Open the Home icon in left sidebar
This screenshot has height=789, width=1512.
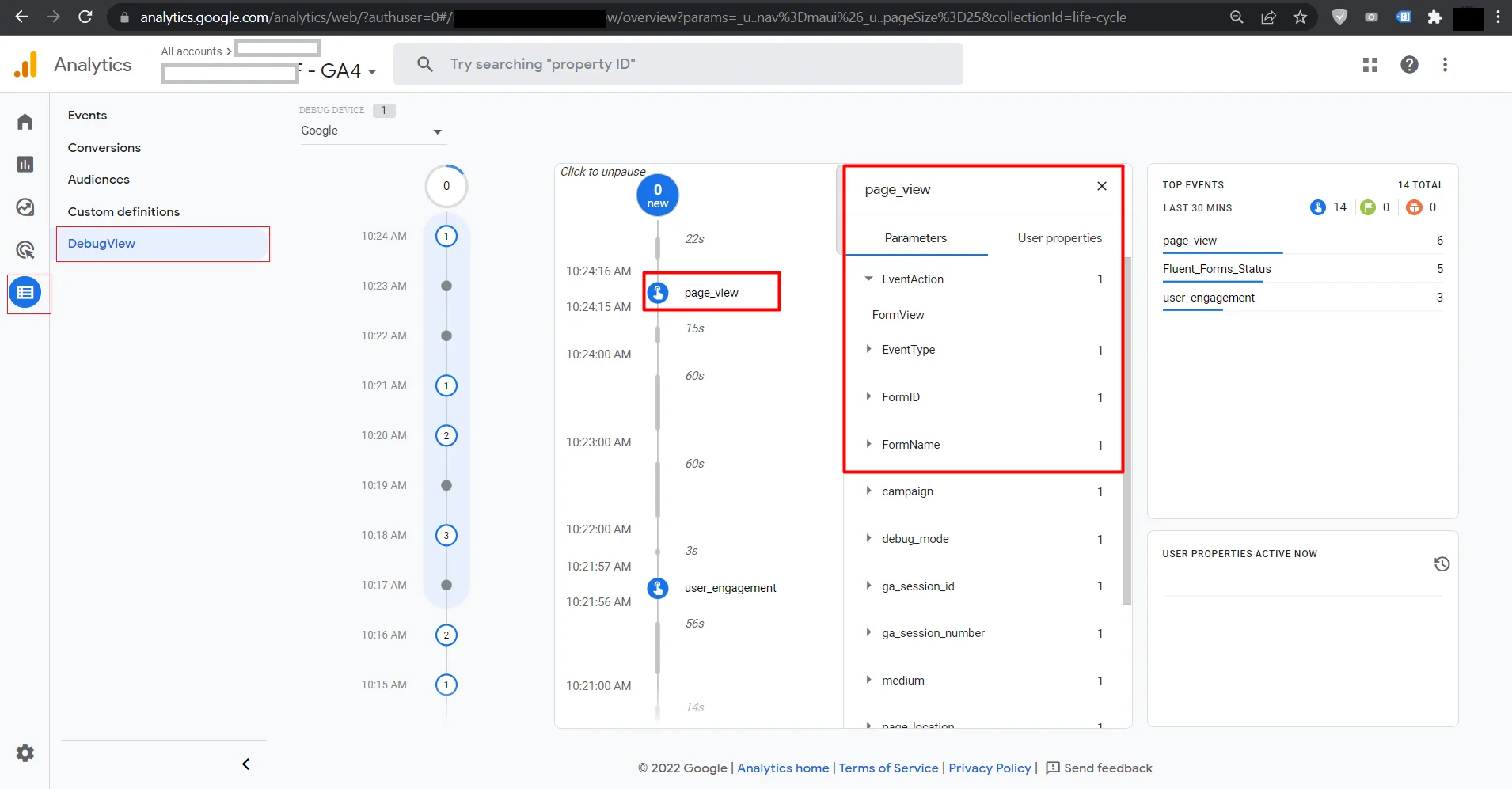pos(25,122)
